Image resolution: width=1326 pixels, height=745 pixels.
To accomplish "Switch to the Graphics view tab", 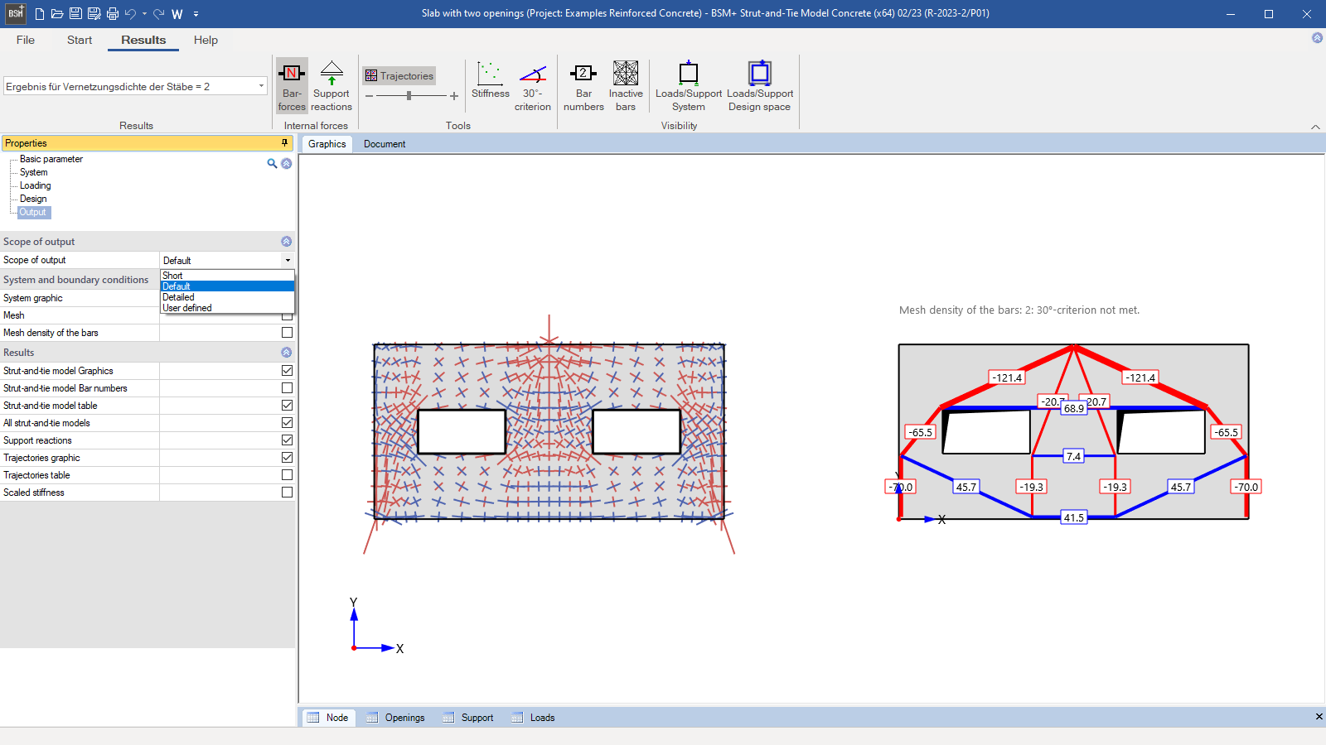I will tap(327, 144).
